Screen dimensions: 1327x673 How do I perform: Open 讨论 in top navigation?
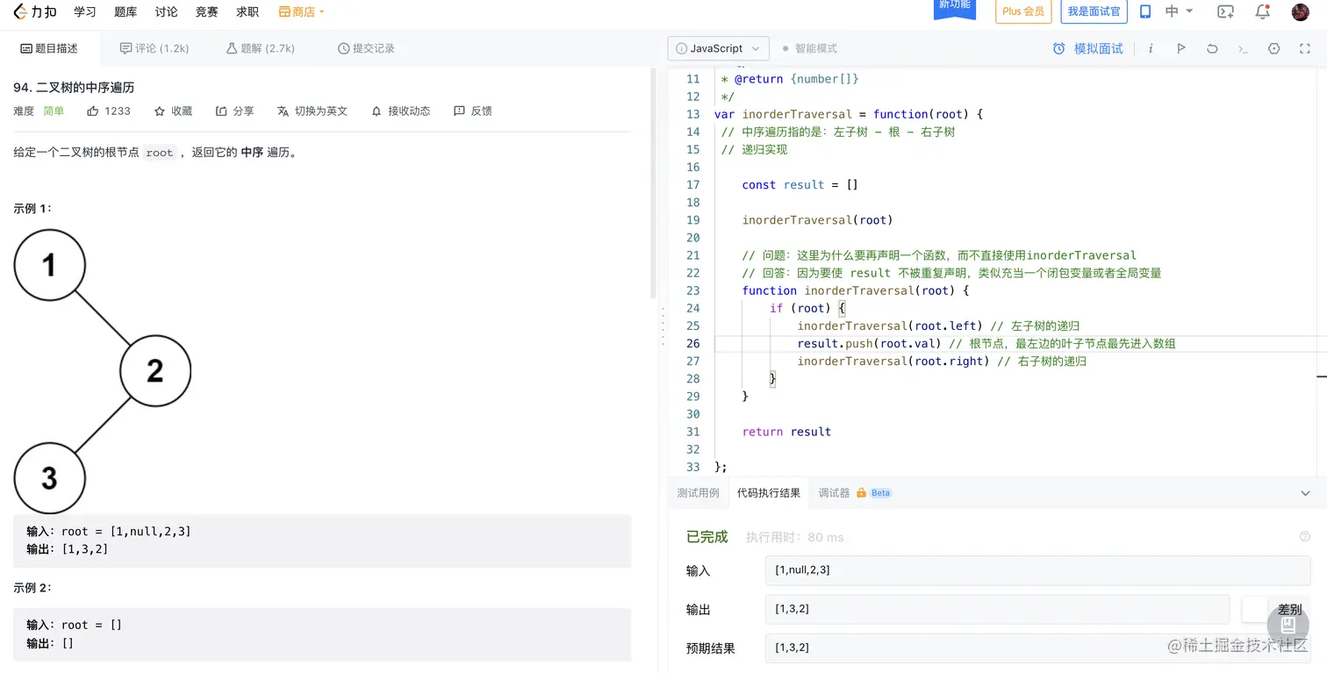[x=166, y=12]
